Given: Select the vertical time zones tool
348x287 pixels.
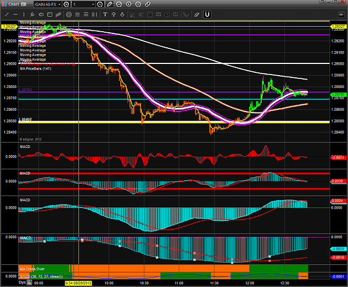Looking at the screenshot, I should tap(95, 14).
